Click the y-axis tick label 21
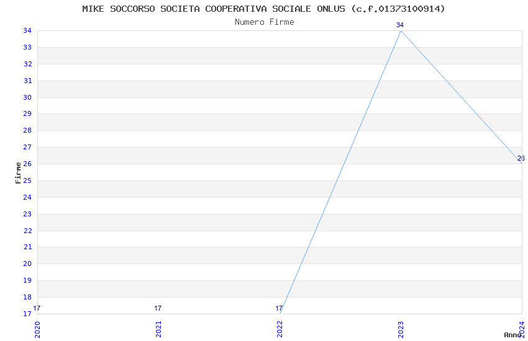Image resolution: width=528 pixels, height=341 pixels. tap(27, 247)
